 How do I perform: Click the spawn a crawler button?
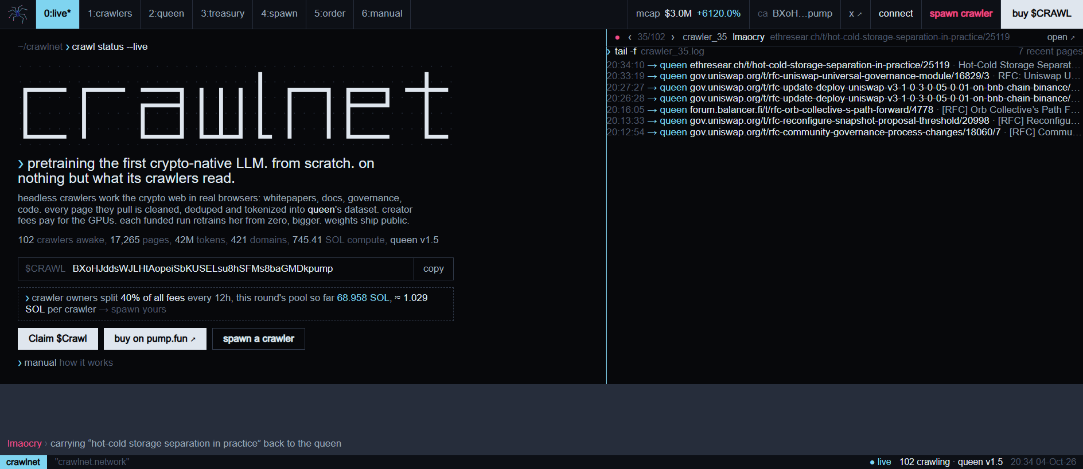(x=259, y=339)
